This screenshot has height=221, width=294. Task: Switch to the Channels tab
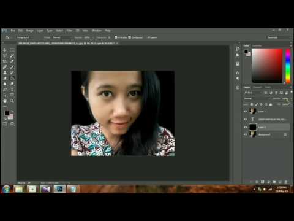click(x=257, y=87)
